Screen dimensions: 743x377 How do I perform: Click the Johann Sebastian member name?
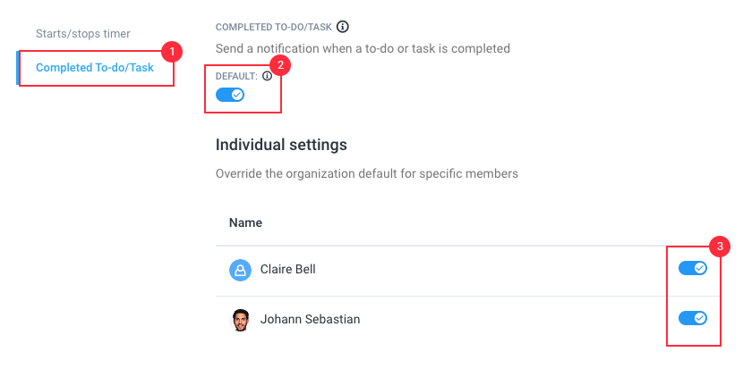click(310, 319)
